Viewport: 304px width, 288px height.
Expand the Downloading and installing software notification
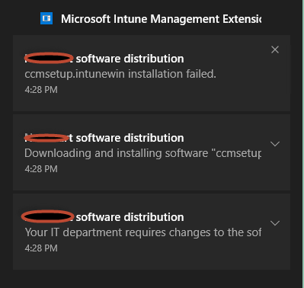(x=275, y=144)
